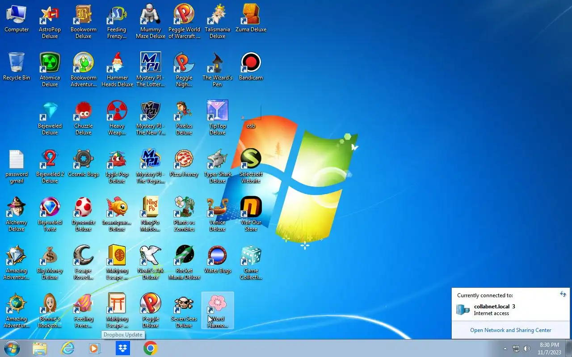
Task: Select the Selectsoft Website shortcut
Action: click(x=251, y=166)
